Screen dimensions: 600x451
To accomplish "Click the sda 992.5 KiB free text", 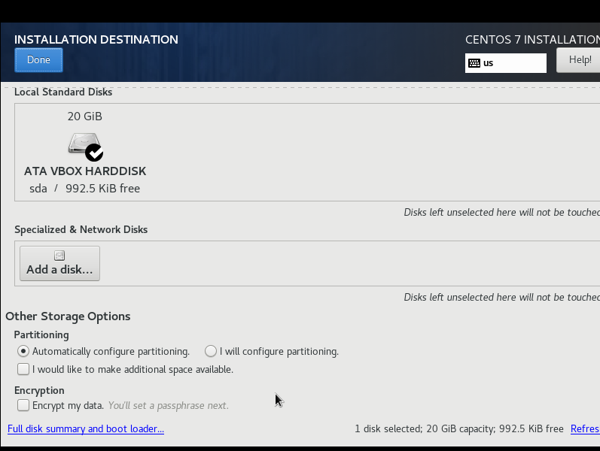I will tap(85, 189).
